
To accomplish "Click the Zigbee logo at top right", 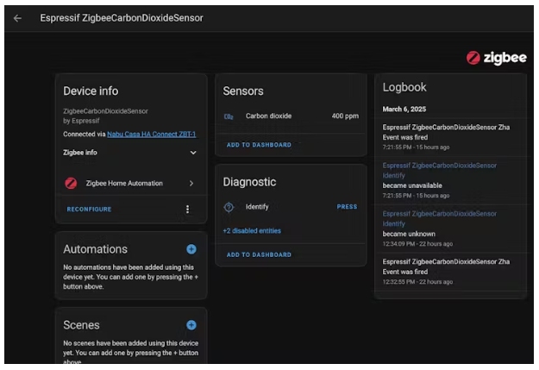I will pos(496,58).
